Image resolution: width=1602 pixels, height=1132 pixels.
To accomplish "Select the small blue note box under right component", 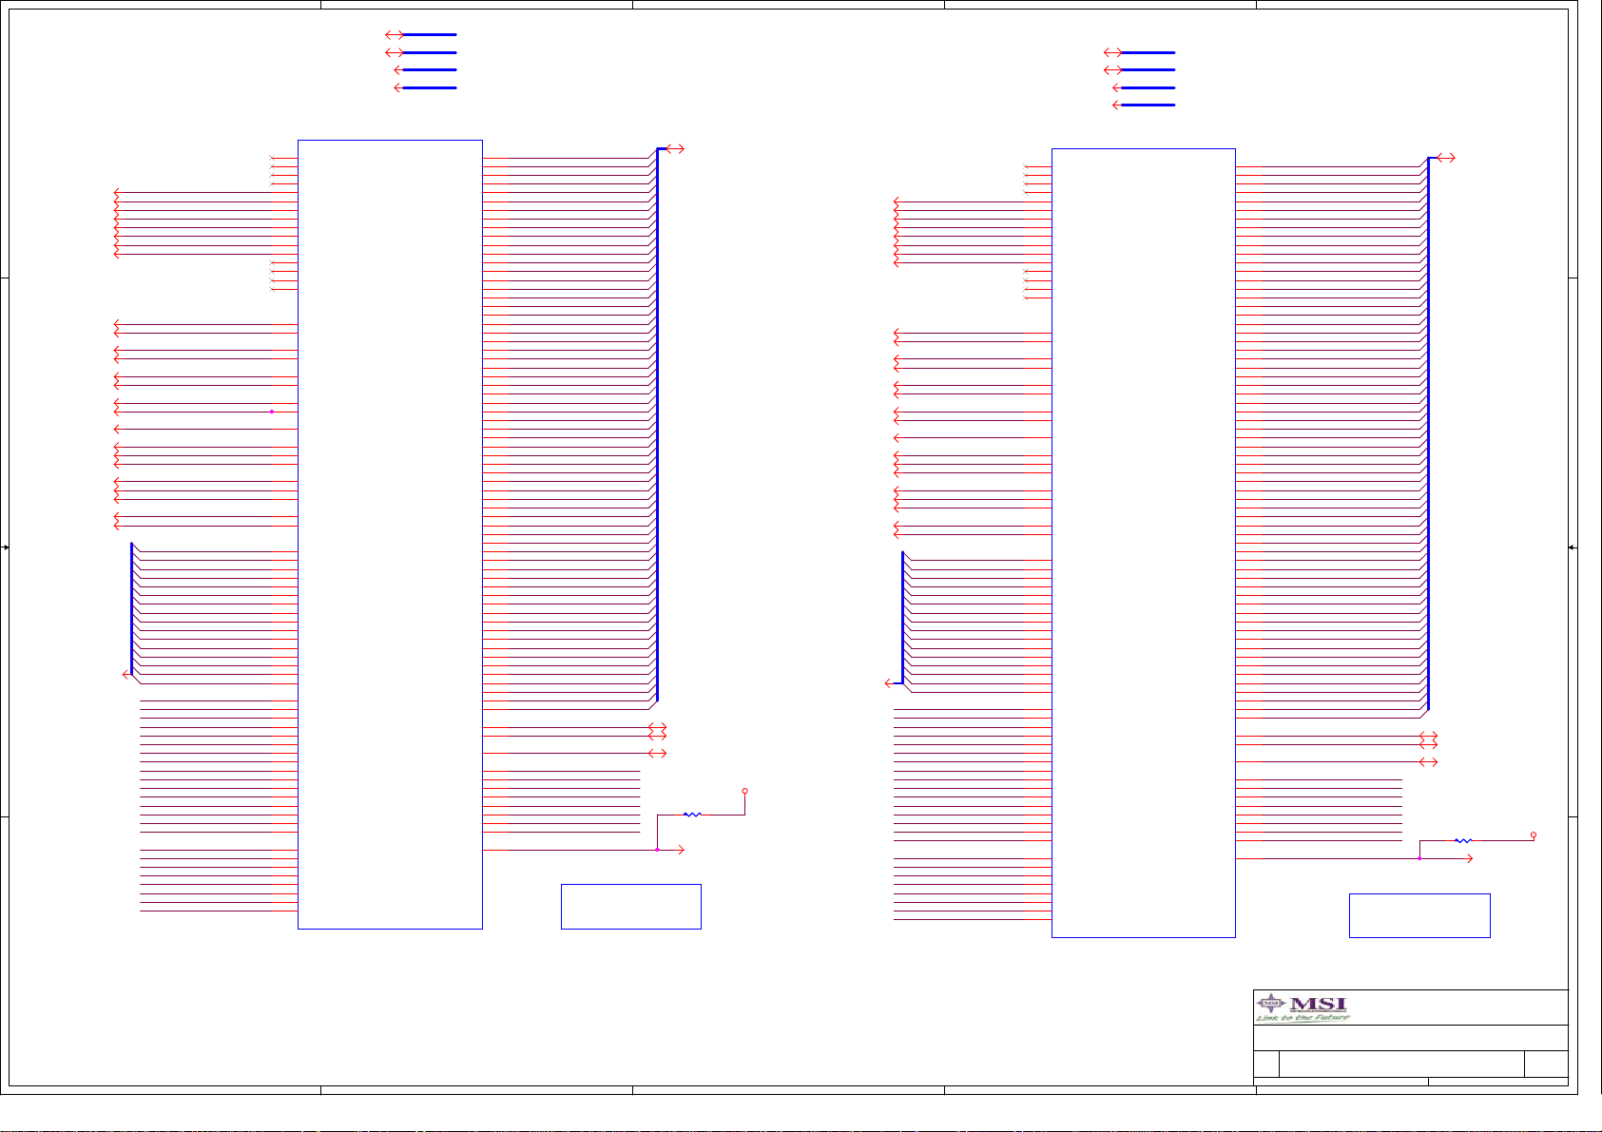I will tap(1419, 915).
